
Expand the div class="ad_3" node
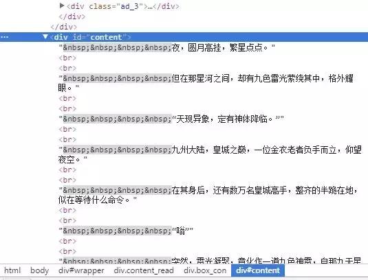coord(62,5)
